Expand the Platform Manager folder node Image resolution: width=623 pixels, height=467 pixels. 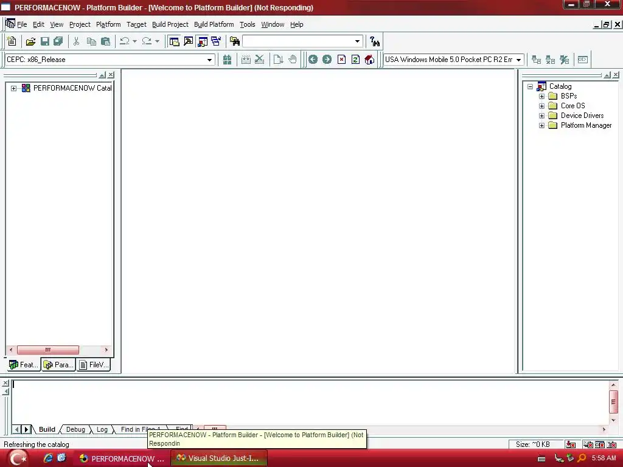pos(541,125)
